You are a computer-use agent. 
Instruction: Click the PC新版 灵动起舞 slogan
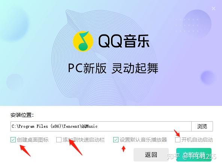coord(113,68)
